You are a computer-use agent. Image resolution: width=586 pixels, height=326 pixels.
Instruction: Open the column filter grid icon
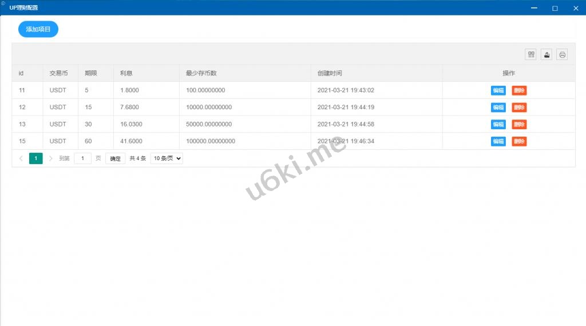tap(532, 55)
